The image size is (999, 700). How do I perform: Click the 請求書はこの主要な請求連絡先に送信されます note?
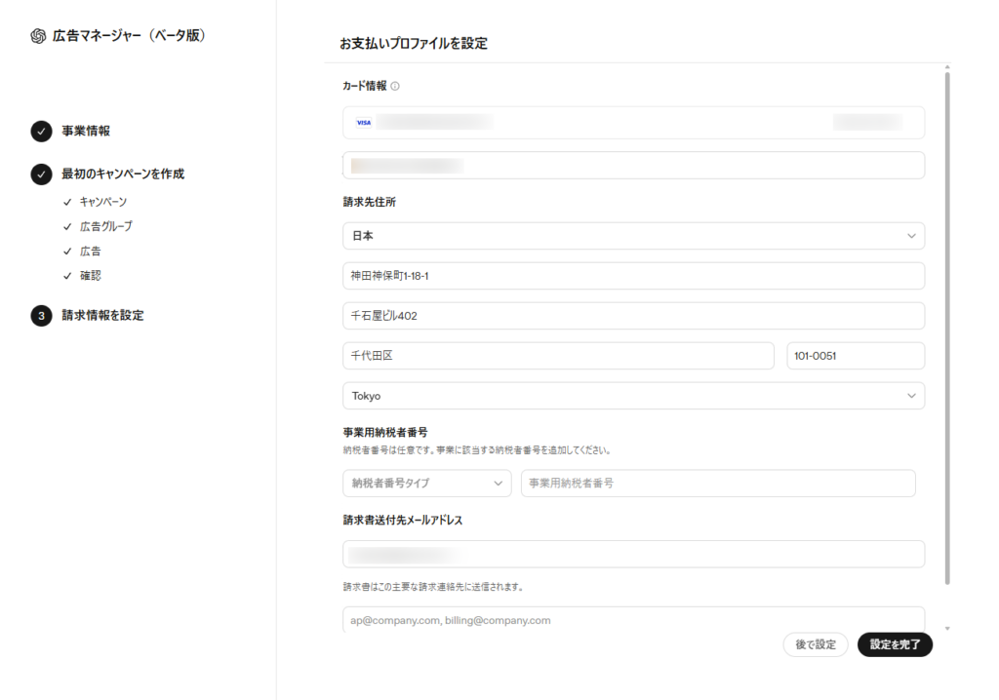[x=433, y=587]
